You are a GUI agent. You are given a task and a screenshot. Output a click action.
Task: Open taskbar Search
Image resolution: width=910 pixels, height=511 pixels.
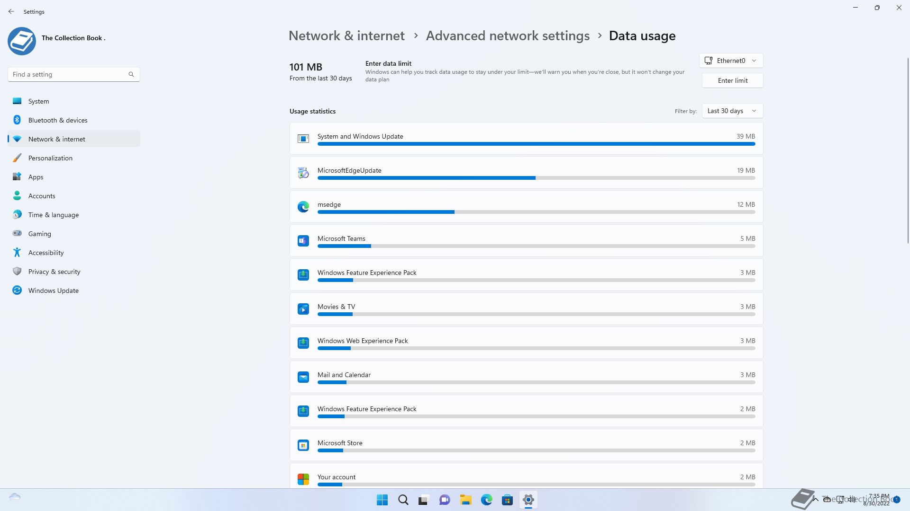point(403,500)
